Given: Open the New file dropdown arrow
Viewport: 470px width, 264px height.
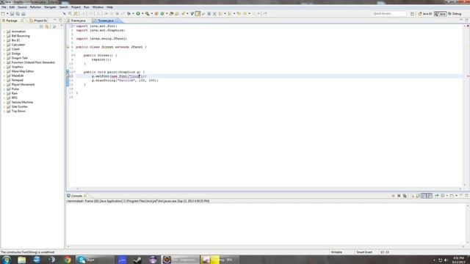Looking at the screenshot, I should [7, 14].
